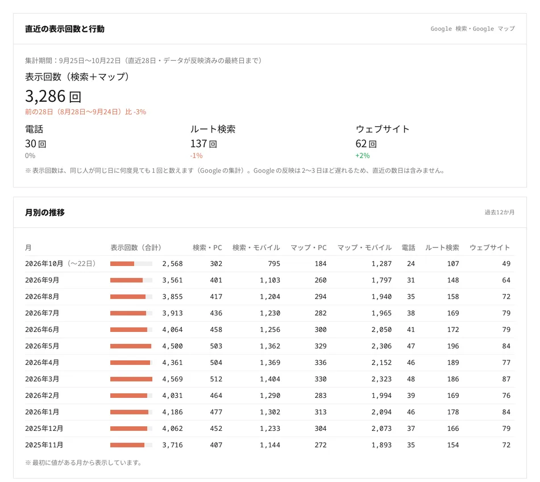Click the 2026年5月 row label
540x482 pixels.
[42, 346]
